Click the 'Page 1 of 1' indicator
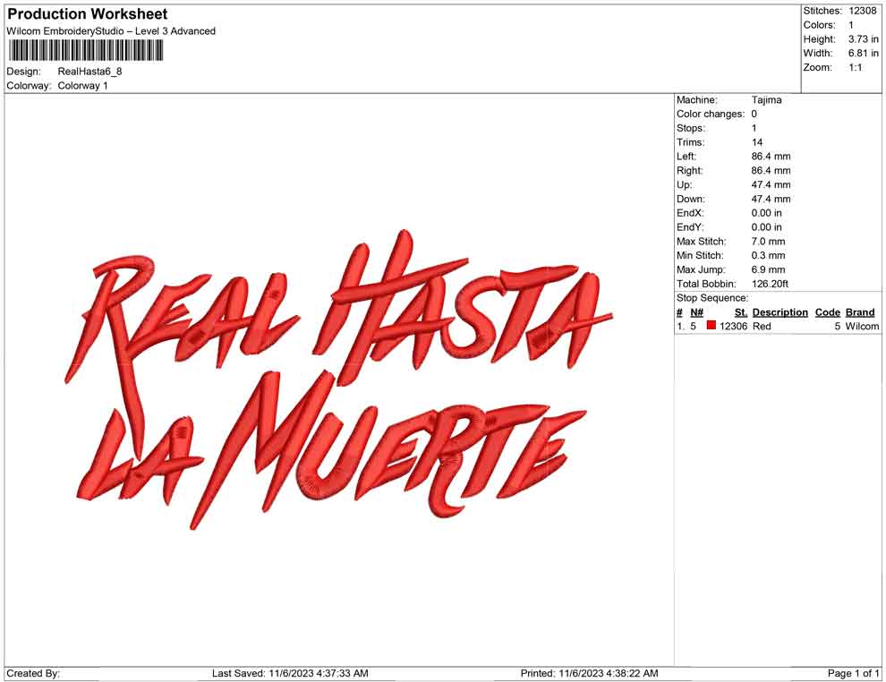886x682 pixels. tap(853, 673)
